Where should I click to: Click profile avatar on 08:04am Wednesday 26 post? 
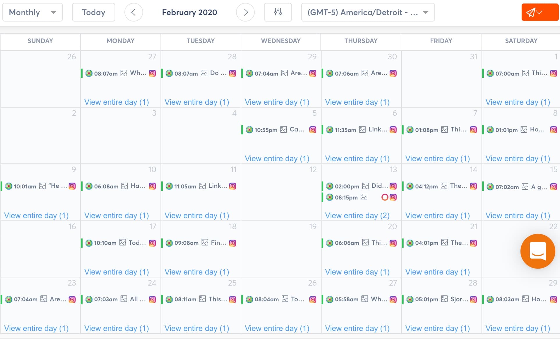pos(249,299)
